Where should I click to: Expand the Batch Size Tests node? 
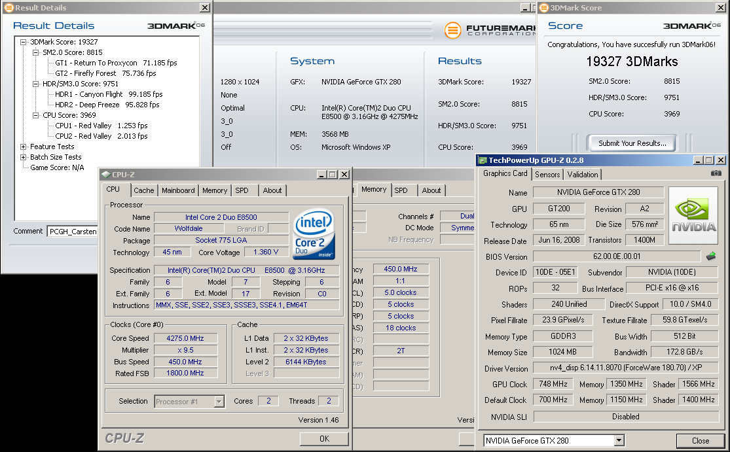coord(23,157)
